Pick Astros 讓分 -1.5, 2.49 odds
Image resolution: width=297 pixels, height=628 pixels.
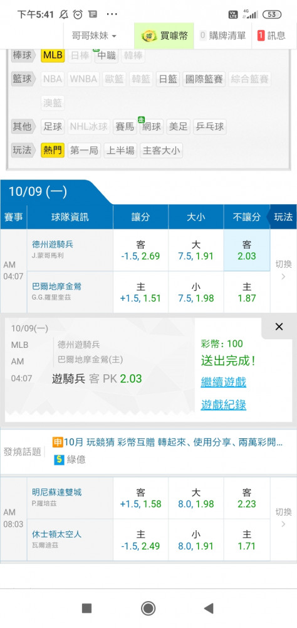coord(141,540)
